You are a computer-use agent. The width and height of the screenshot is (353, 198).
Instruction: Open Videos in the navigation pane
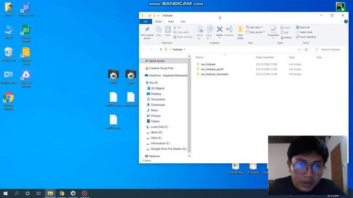point(155,121)
